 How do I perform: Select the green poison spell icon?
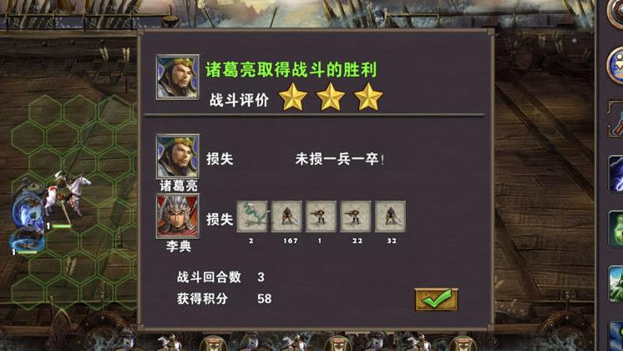(x=616, y=229)
